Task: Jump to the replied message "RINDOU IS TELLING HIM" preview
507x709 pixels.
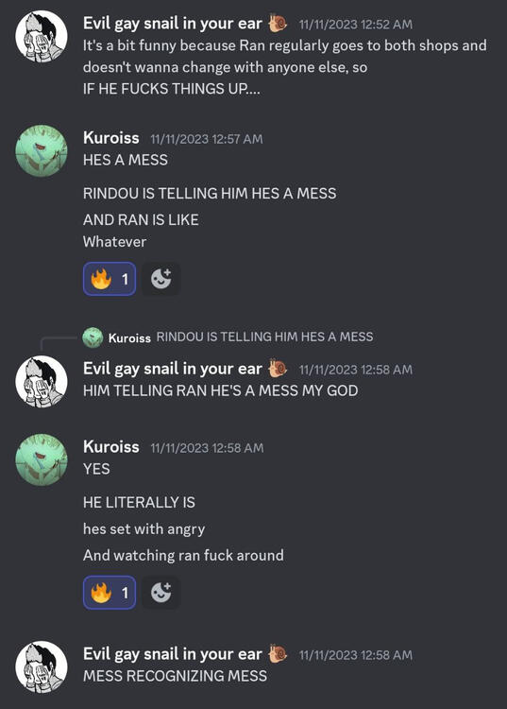Action: coord(264,337)
